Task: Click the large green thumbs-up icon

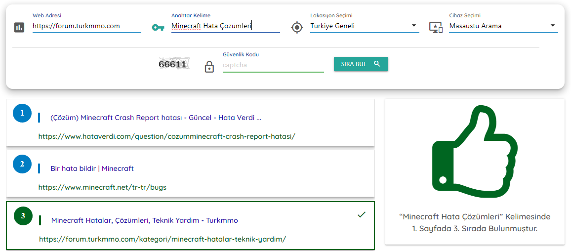Action: 475,152
